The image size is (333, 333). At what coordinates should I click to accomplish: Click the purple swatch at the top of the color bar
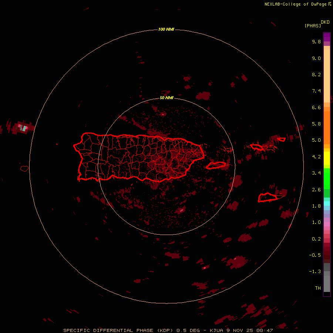327,37
